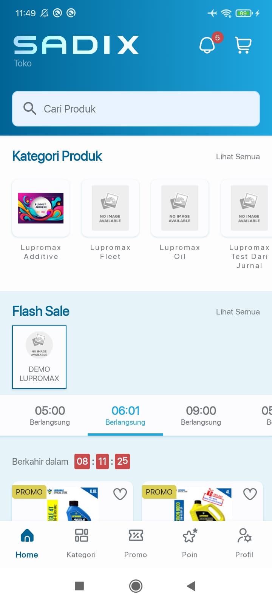Favorite the second promo product with heart
The image size is (272, 604).
[250, 494]
